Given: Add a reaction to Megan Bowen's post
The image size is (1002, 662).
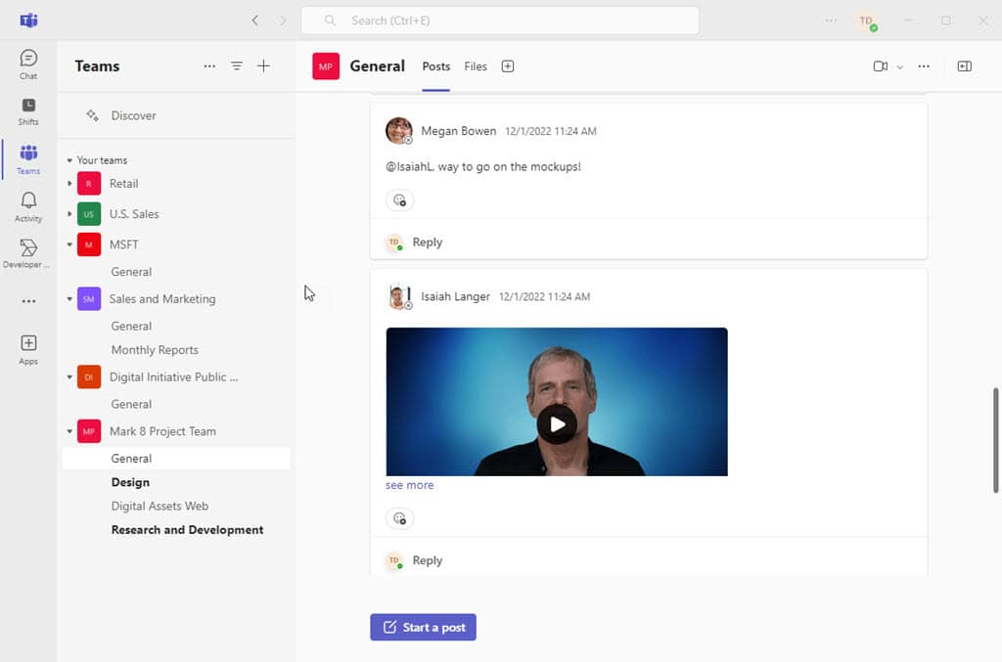Looking at the screenshot, I should pyautogui.click(x=399, y=200).
